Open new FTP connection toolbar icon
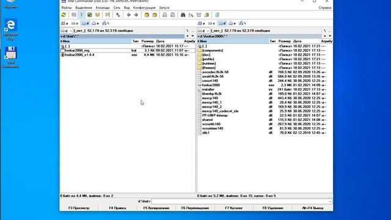Image resolution: width=391 pixels, height=220 pixels. tap(172, 15)
